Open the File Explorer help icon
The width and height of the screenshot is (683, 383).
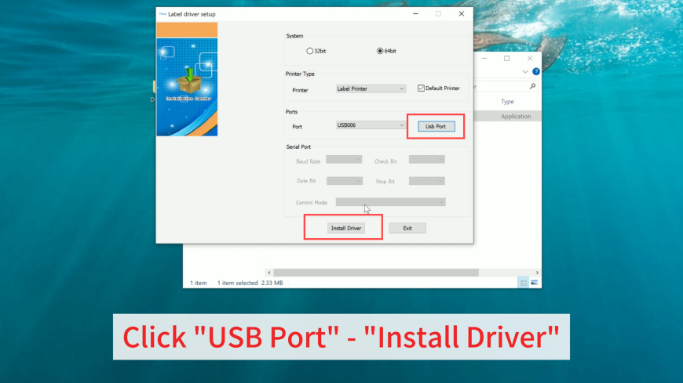click(536, 71)
